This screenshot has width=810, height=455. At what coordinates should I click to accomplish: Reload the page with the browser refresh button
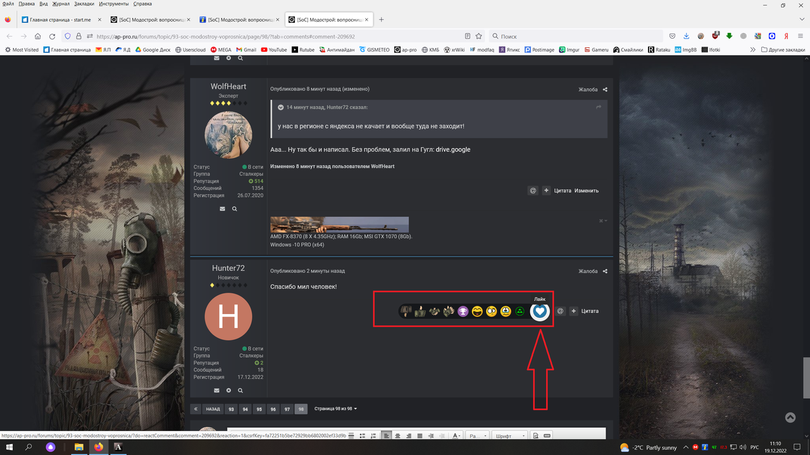[x=52, y=36]
